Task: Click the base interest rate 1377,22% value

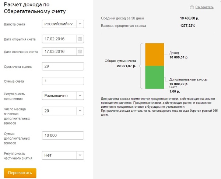Action: click(x=187, y=26)
